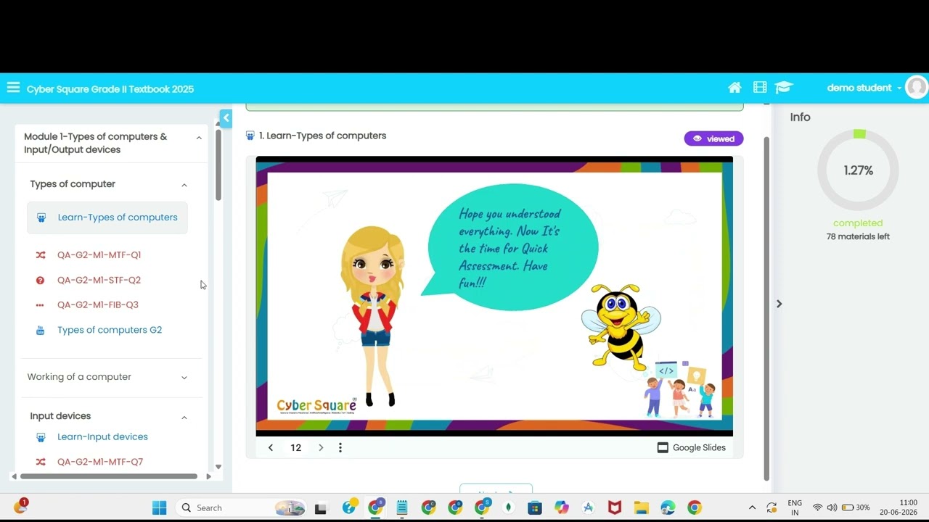Click slide icon beside Learn-Input devices
This screenshot has width=929, height=522.
click(41, 437)
